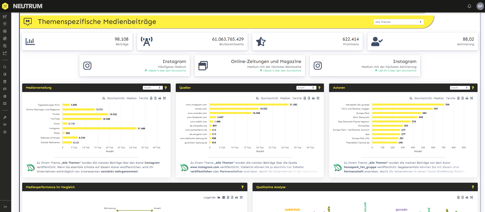Click the Instagram bar in Medienverteilung chart

coord(99,128)
